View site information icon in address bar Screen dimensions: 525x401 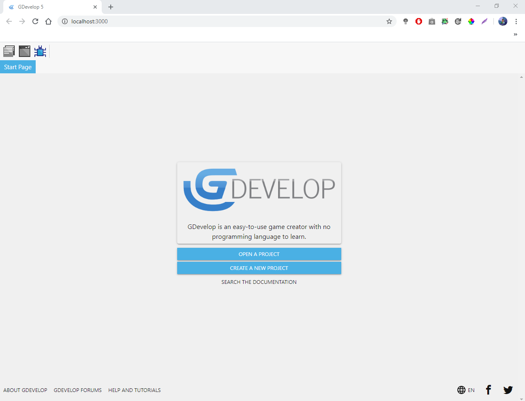point(65,21)
